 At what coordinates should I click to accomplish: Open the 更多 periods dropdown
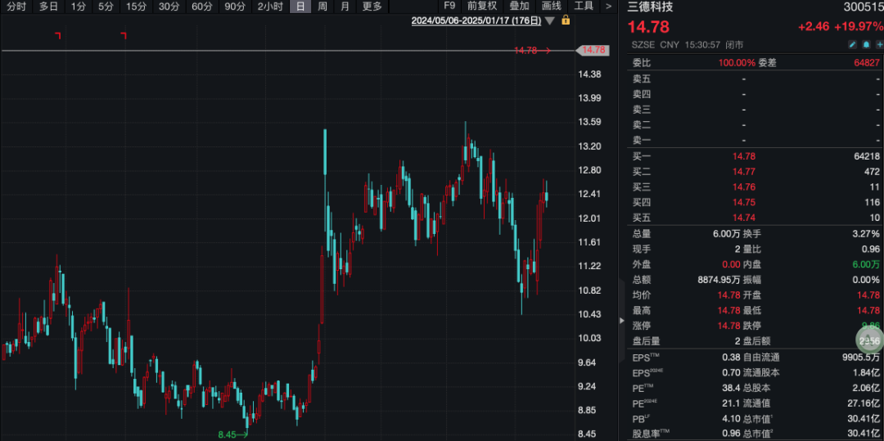click(x=372, y=7)
